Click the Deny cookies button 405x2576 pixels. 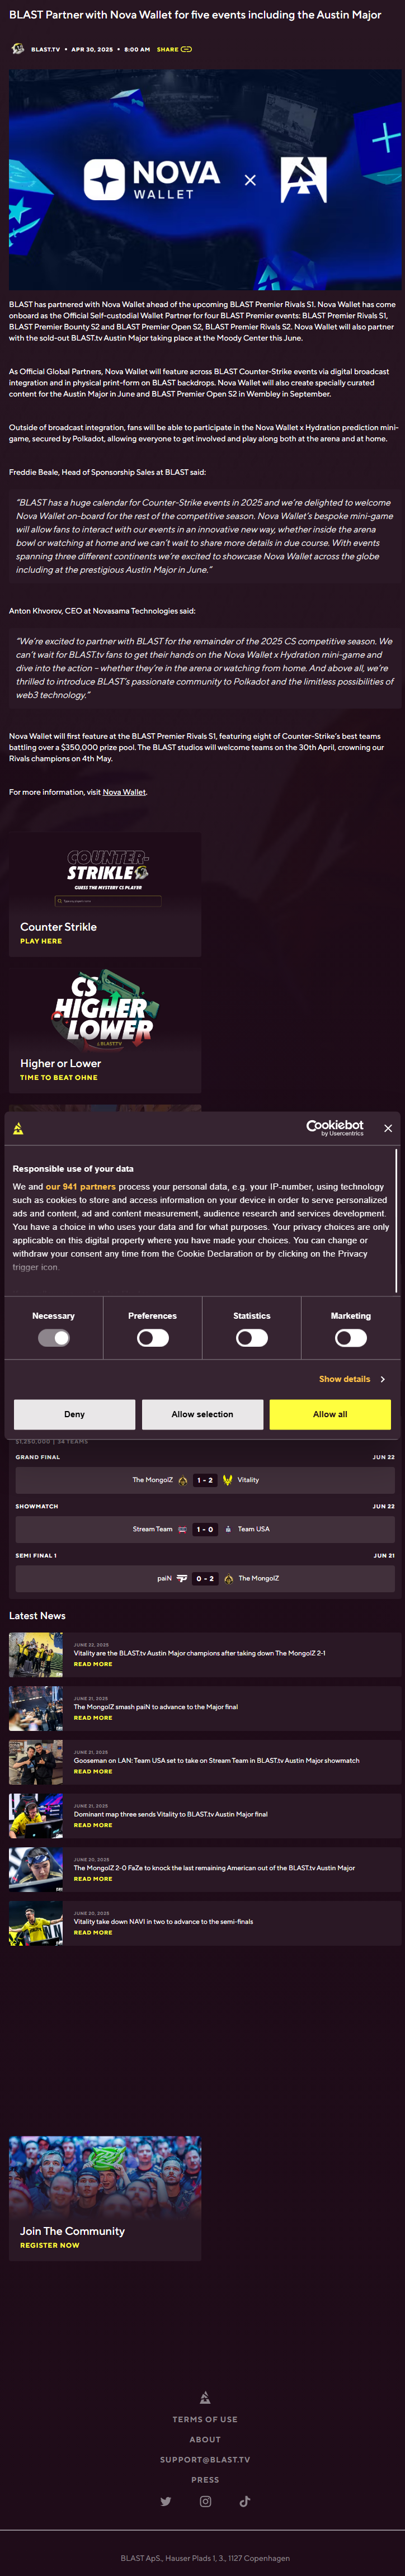click(x=75, y=1414)
